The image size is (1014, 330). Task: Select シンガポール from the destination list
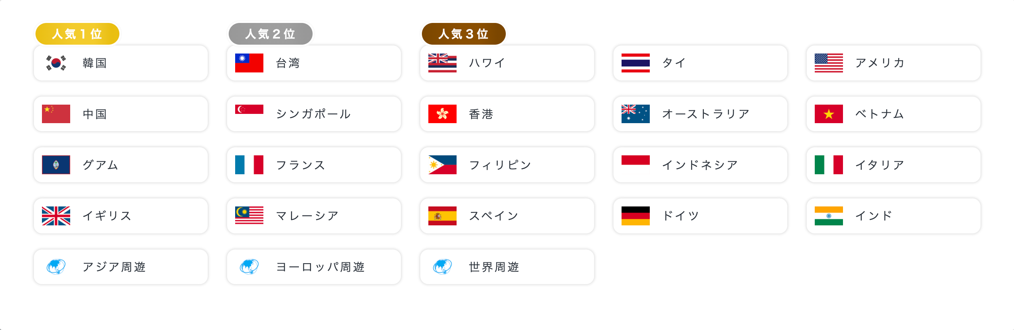pyautogui.click(x=314, y=114)
